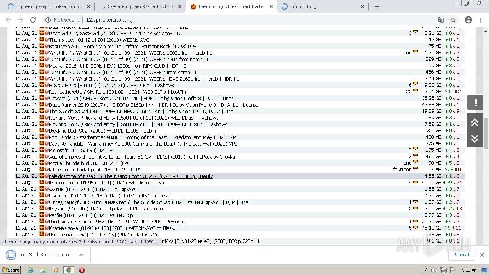Open comments bubble for Age of Empires II
This screenshot has height=275, width=489.
415,156
